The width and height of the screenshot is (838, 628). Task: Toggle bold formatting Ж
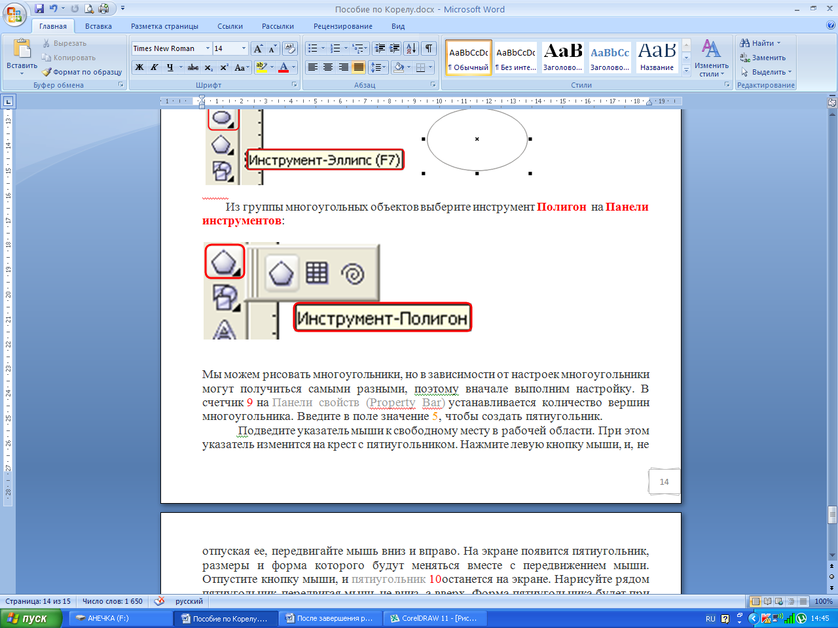[x=139, y=67]
